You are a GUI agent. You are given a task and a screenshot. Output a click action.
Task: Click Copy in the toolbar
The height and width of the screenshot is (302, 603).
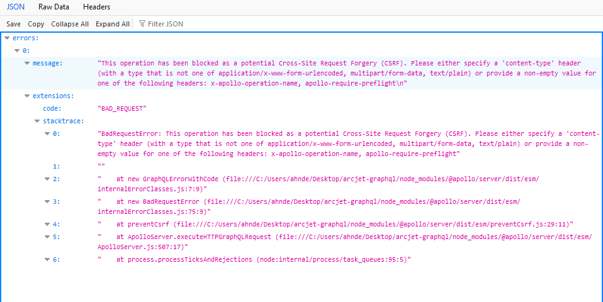pos(36,24)
